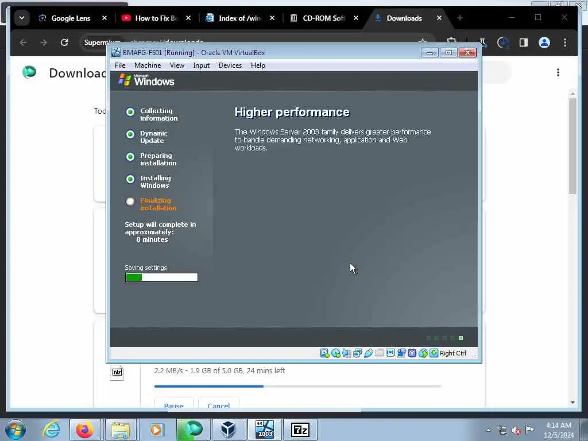Cancel the 7z download
588x441 pixels.
(x=219, y=403)
